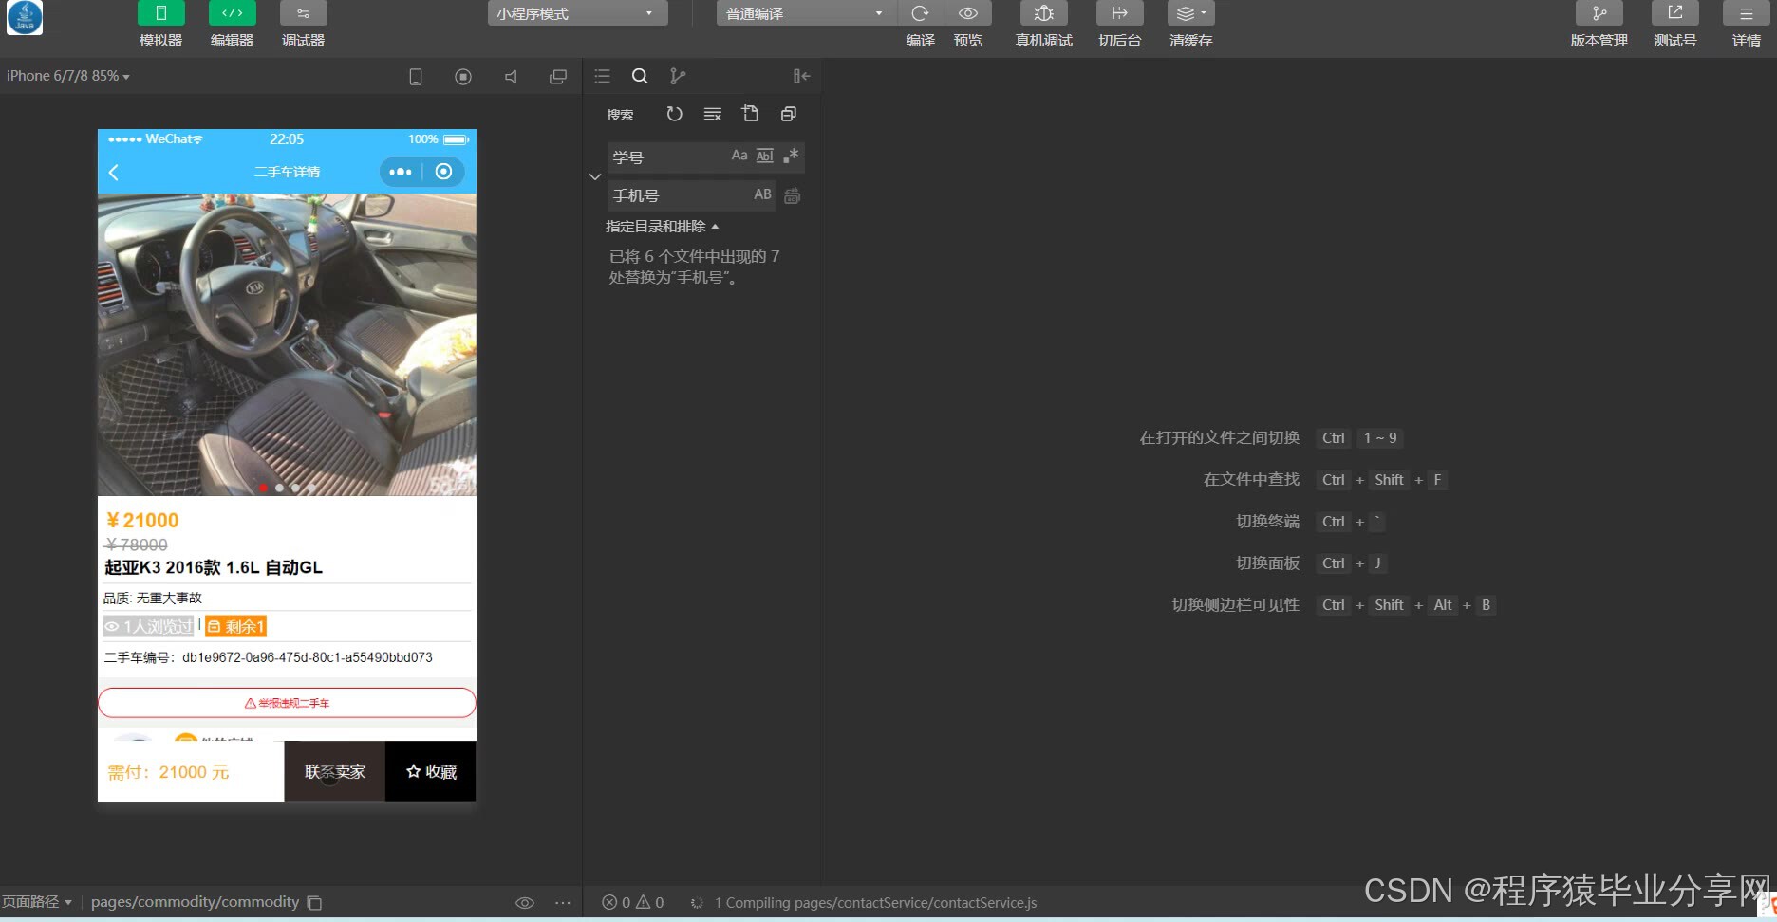The height and width of the screenshot is (922, 1777).
Task: Click the 举报违规二手车 report button
Action: [287, 703]
